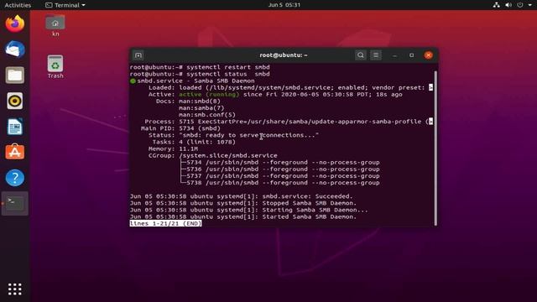Viewport: 537px width, 302px height.
Task: Click the green service status dot
Action: (x=133, y=81)
